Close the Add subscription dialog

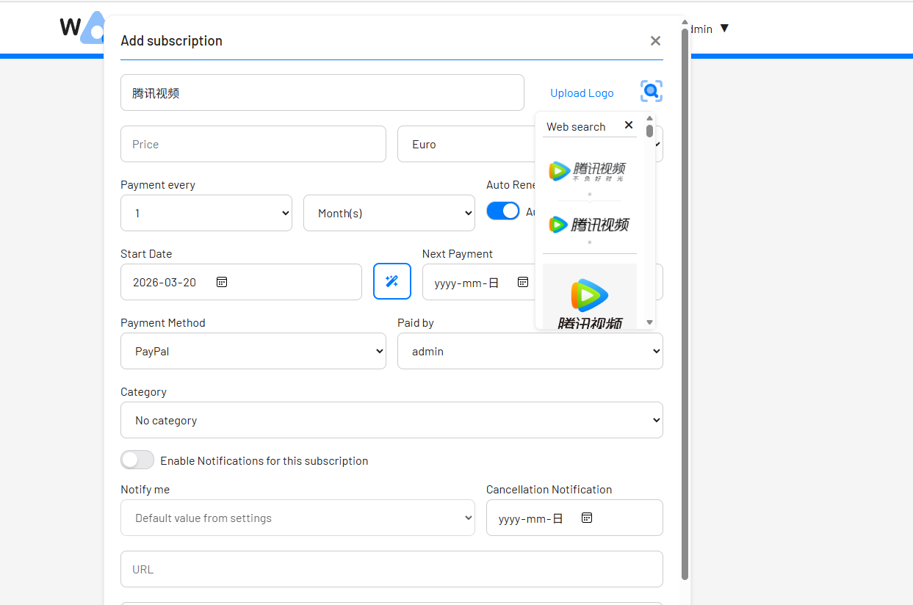(x=655, y=41)
